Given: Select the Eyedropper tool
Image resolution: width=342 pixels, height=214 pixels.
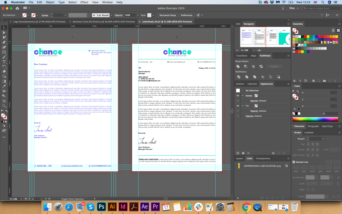Looking at the screenshot, I should coord(4,86).
